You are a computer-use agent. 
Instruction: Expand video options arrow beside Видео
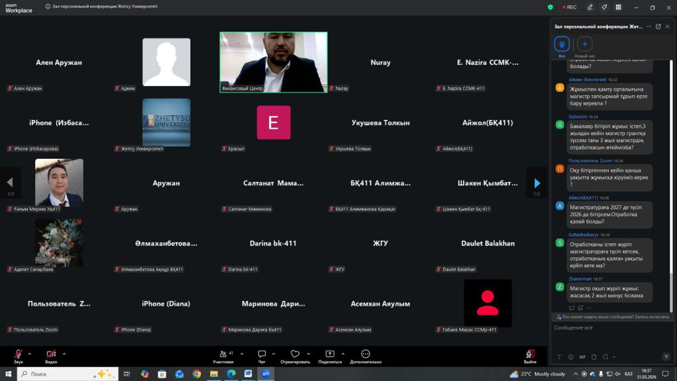[64, 354]
